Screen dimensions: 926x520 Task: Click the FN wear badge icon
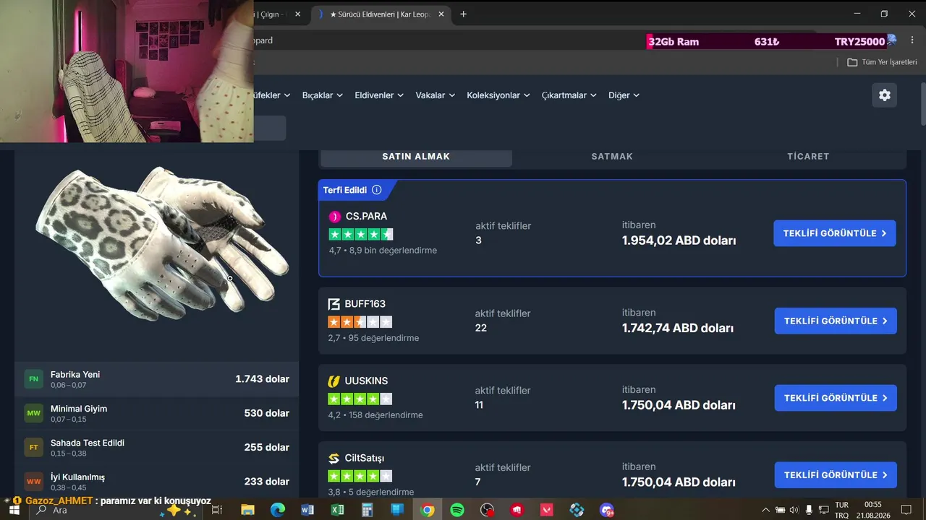[33, 379]
